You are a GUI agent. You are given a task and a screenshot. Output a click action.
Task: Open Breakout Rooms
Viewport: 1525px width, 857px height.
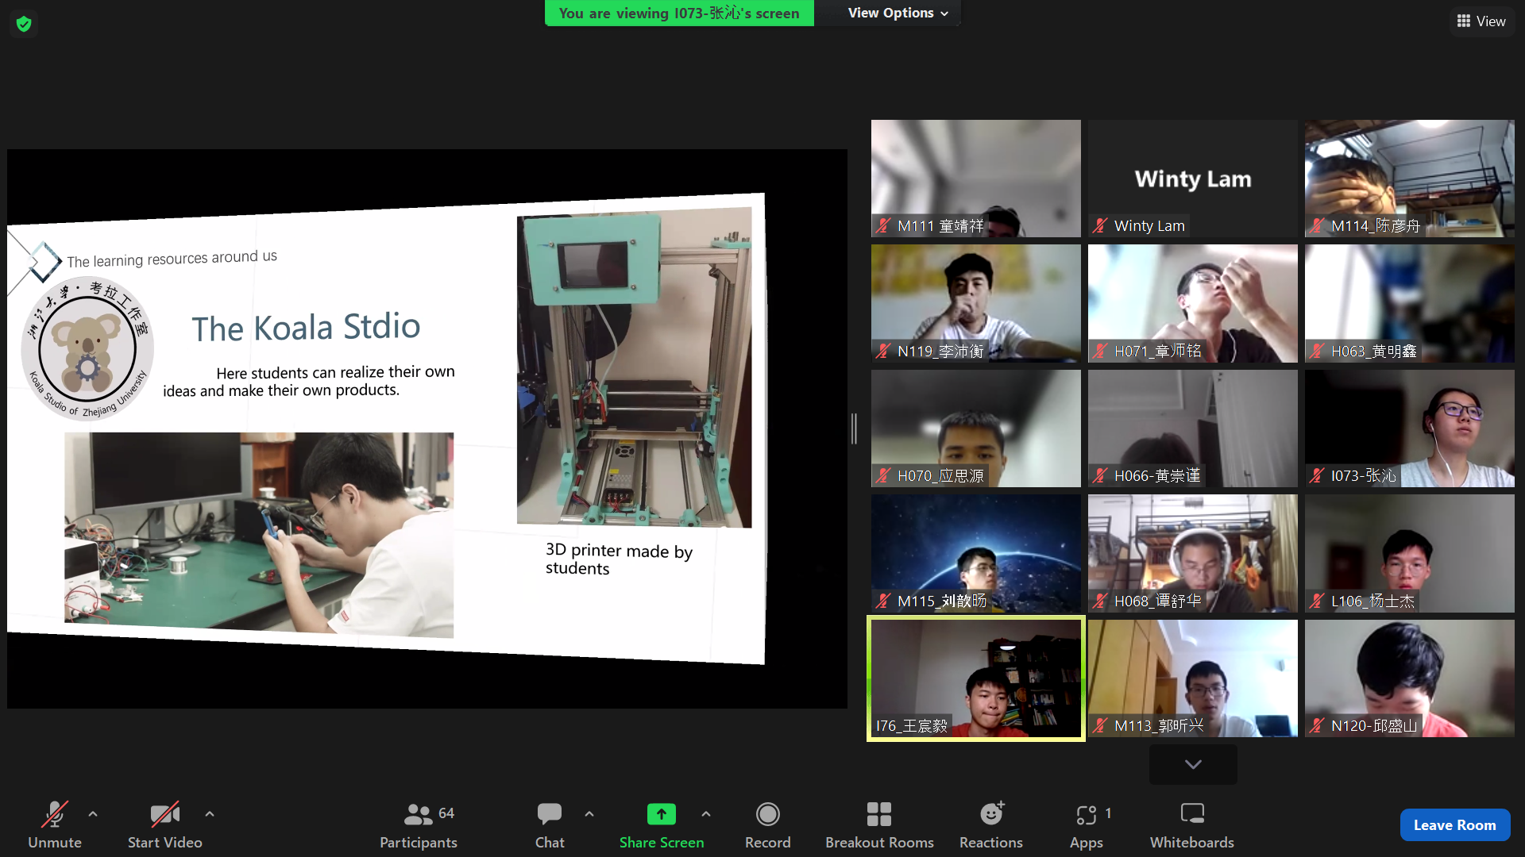click(878, 825)
